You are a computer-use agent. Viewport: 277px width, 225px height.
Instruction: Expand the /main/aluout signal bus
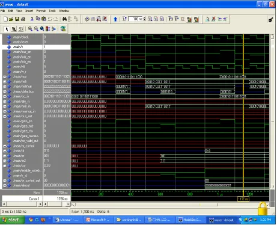[5, 186]
